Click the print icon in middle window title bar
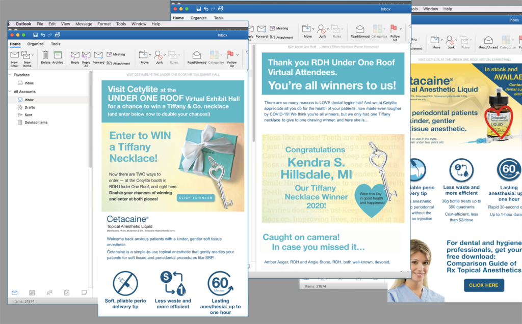The image size is (522, 324). point(220,9)
